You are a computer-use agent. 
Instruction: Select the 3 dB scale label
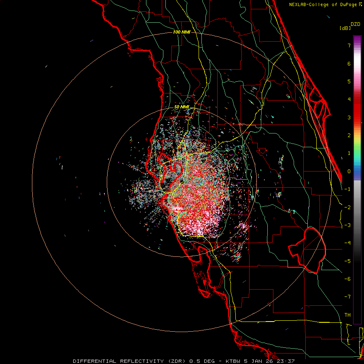click(x=349, y=117)
